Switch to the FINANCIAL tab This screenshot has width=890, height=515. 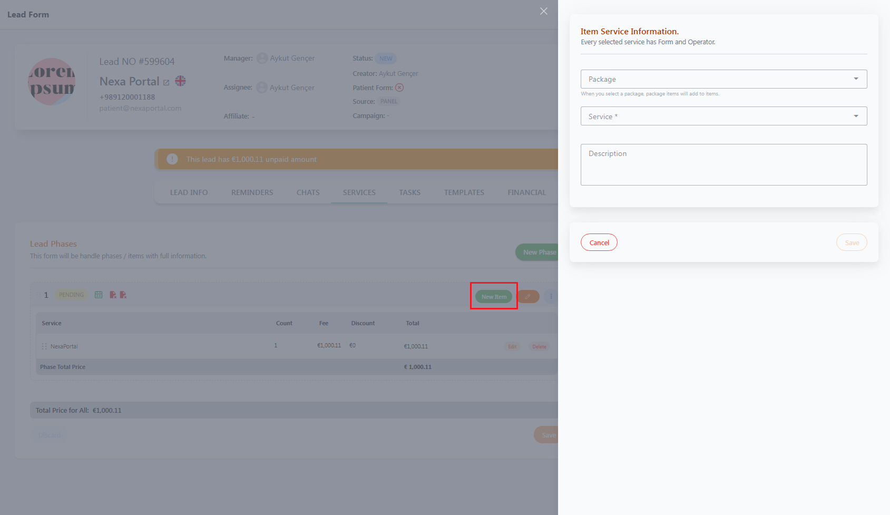(x=526, y=192)
